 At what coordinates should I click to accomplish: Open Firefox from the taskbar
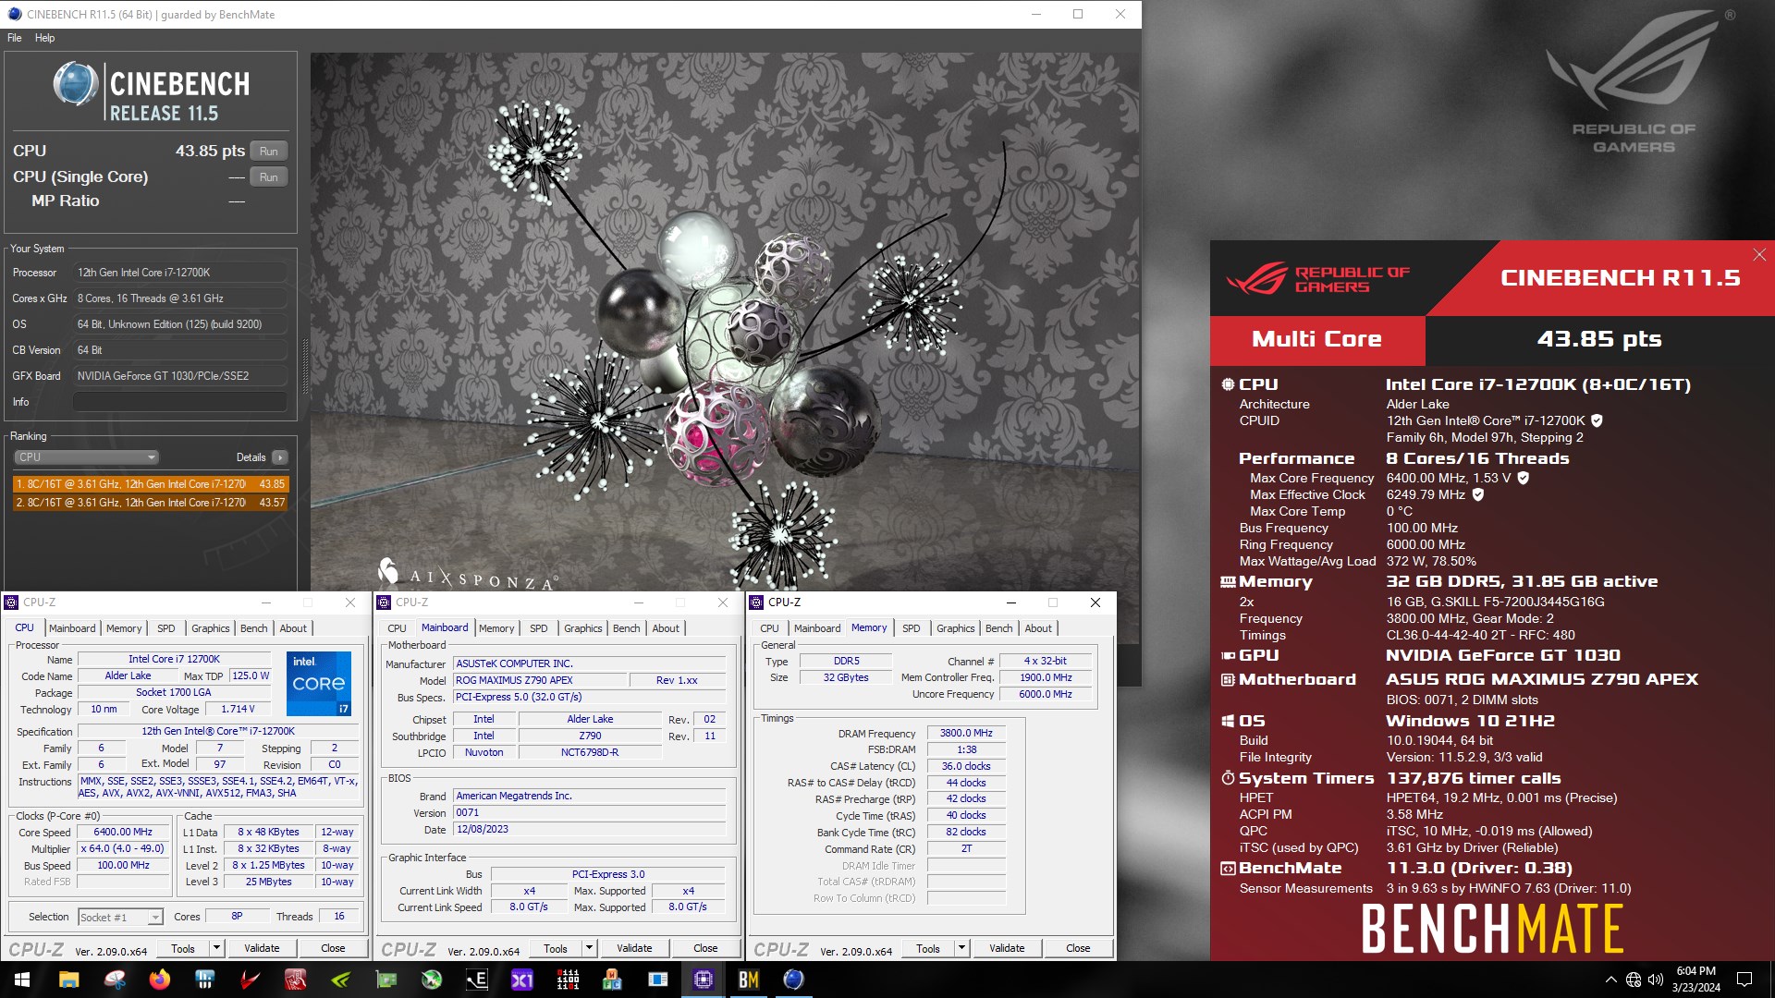[x=160, y=980]
